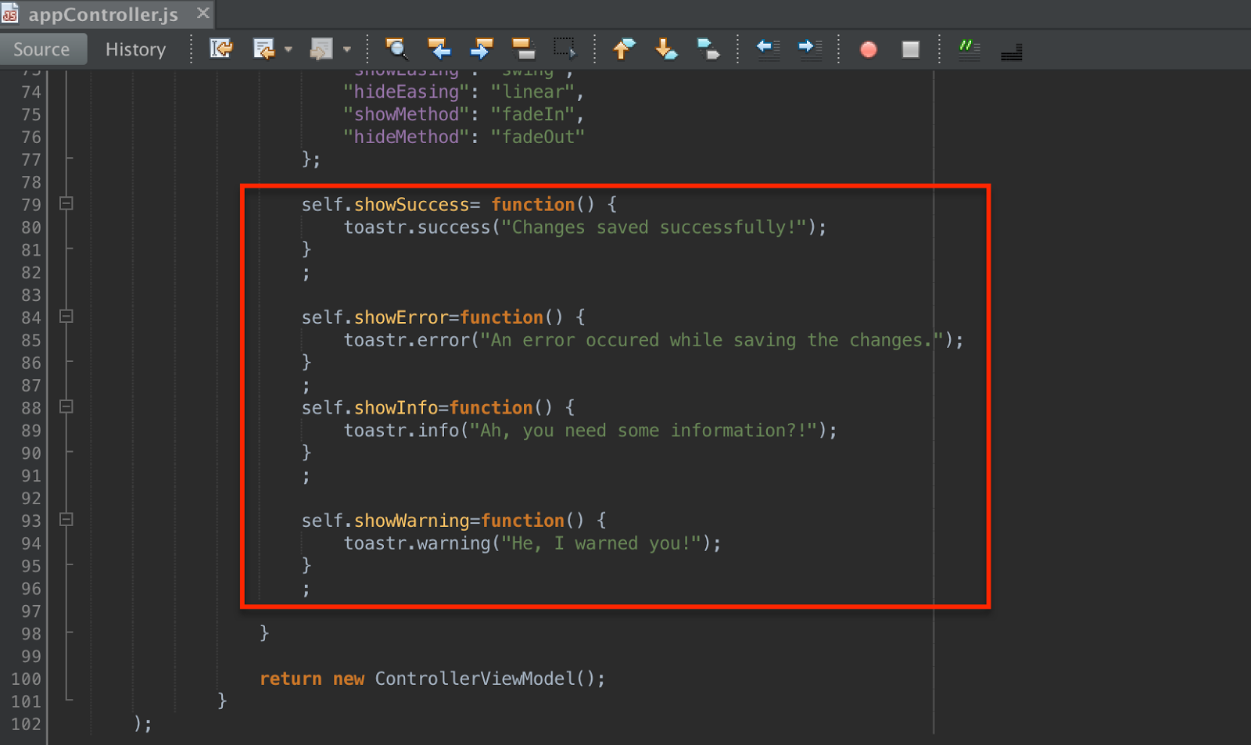
Task: Stop macro recording
Action: pos(909,48)
